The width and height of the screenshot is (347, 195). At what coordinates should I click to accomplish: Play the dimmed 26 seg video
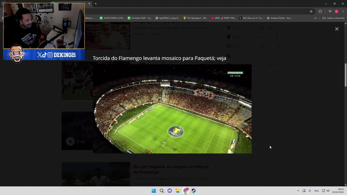70,141
